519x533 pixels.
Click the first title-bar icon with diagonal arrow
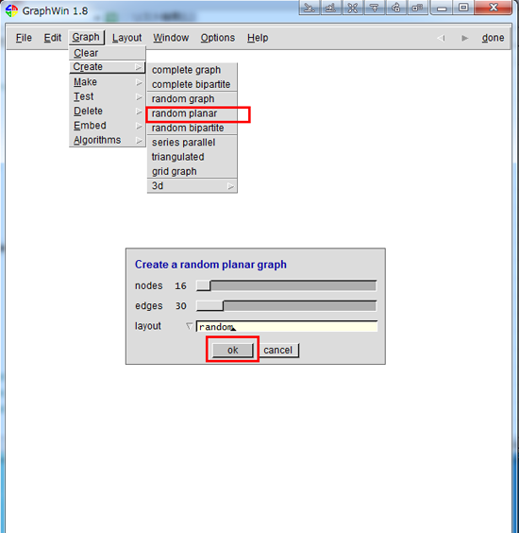(x=310, y=8)
